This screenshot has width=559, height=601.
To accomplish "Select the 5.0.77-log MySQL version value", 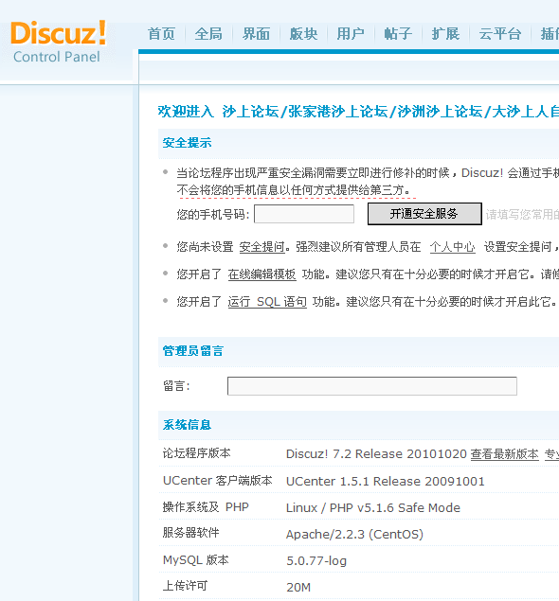I will (316, 561).
